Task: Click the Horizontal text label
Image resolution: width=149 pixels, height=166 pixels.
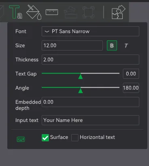Action: 97,137
